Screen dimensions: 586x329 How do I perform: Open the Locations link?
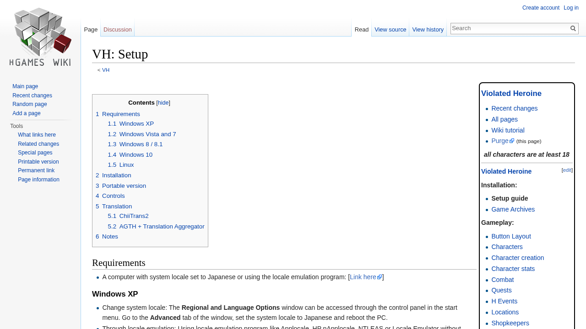(505, 312)
